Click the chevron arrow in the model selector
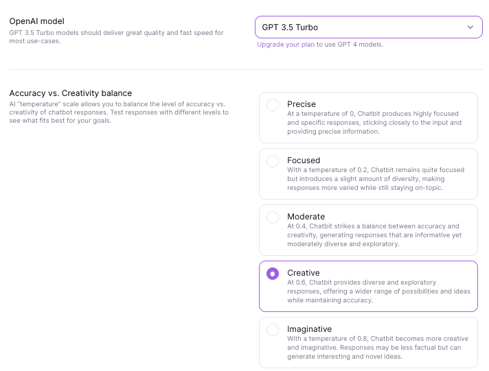The image size is (489, 371). pos(470,27)
